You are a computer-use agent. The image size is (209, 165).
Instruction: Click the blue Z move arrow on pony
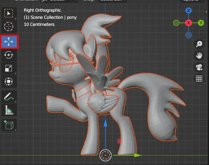click(105, 123)
